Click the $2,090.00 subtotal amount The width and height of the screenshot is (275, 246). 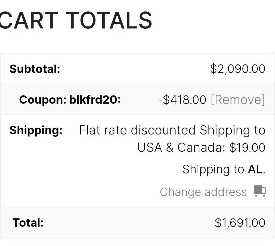[x=238, y=69]
